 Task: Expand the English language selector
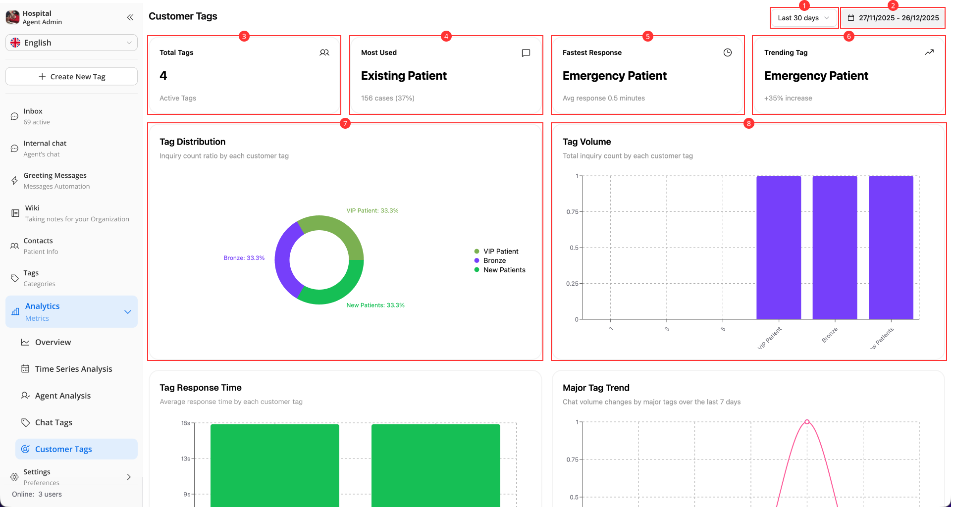[71, 43]
